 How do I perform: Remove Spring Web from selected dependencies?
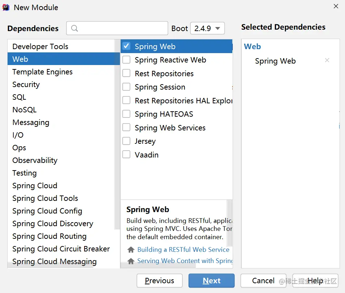(x=327, y=60)
